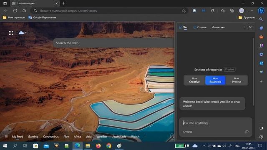Toggle the sidebar visibility icon
Screen dimensions: 267x150
pos(261,128)
